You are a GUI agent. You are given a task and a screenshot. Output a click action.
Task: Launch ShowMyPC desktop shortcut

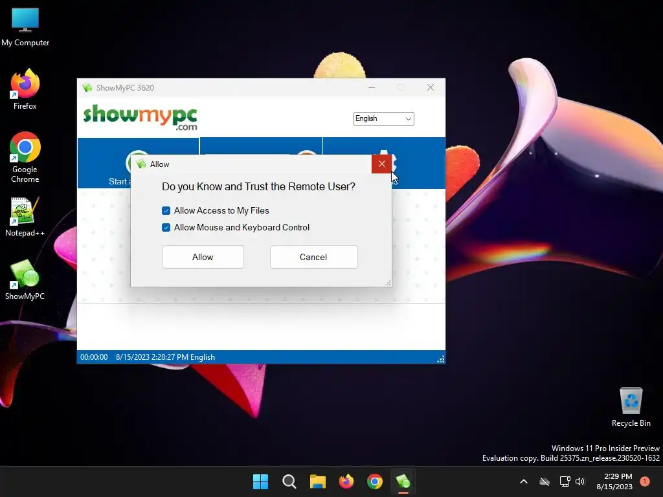25,280
